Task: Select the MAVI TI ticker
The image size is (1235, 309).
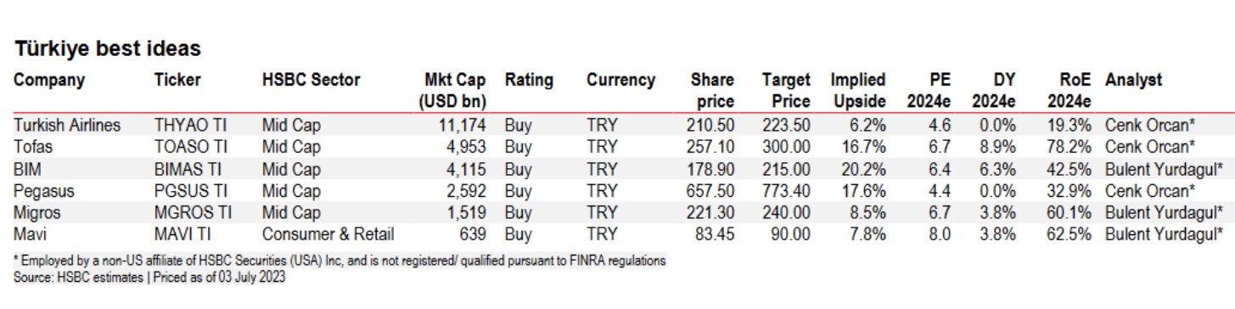Action: point(183,230)
